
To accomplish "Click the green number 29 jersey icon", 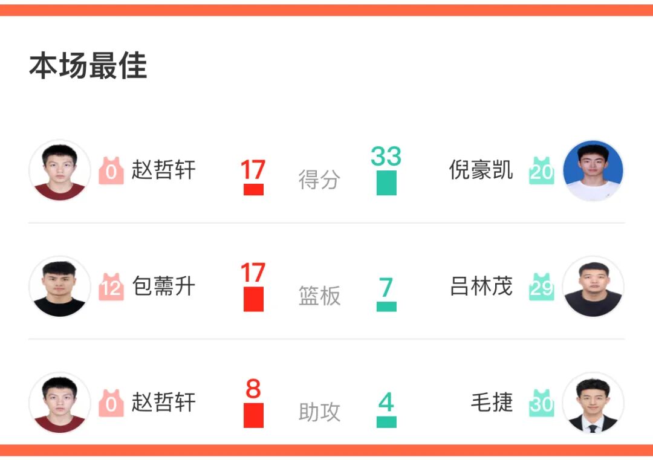I will coord(542,287).
